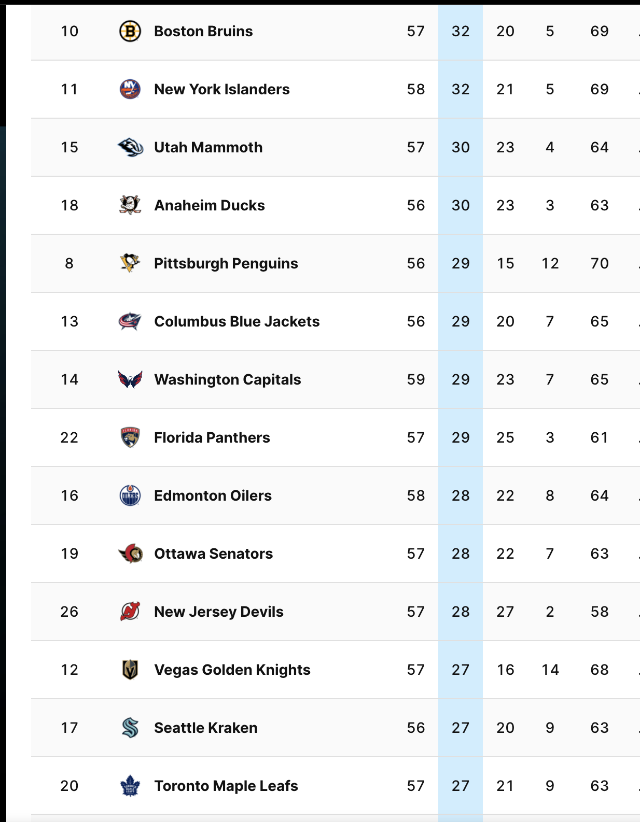Screen dimensions: 640x822
Task: Click the Vegas Golden Knights logo
Action: (x=130, y=670)
